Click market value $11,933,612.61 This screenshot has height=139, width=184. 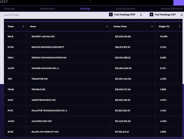[x=122, y=132]
